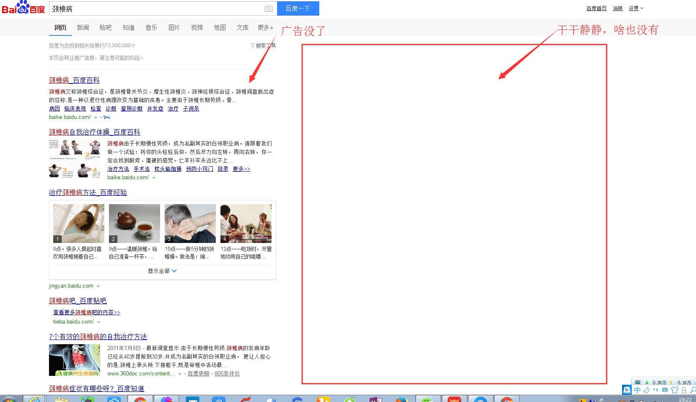Expand the 更多» menu
The image size is (696, 402).
click(265, 27)
